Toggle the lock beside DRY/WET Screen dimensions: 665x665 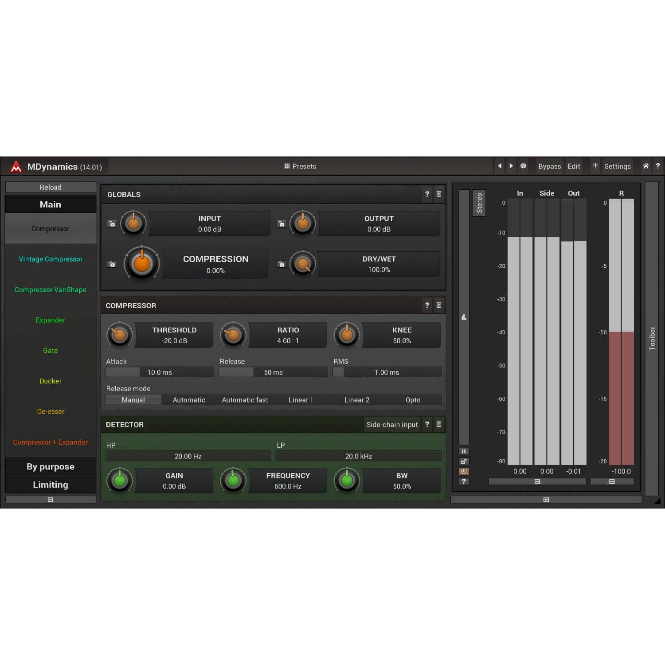click(281, 264)
